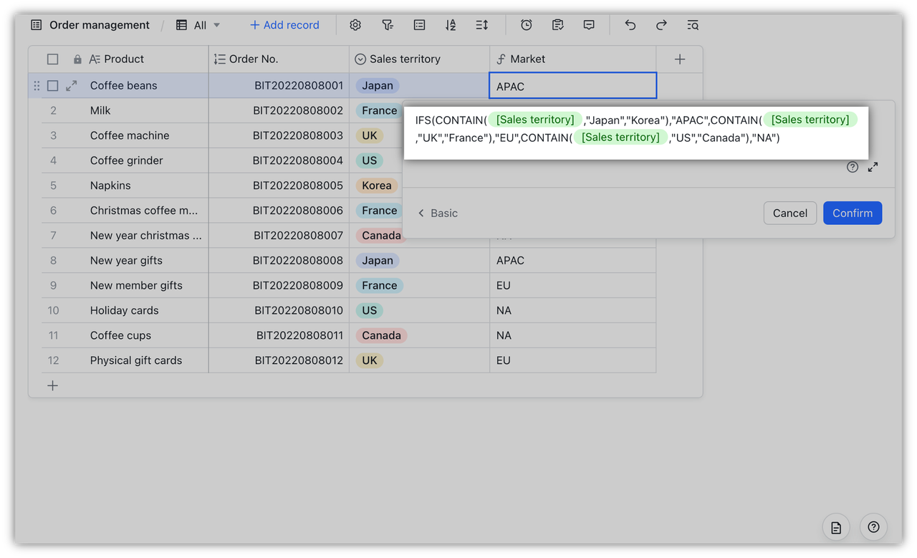The width and height of the screenshot is (917, 558).
Task: Click Add record to create a new row
Action: (x=284, y=24)
